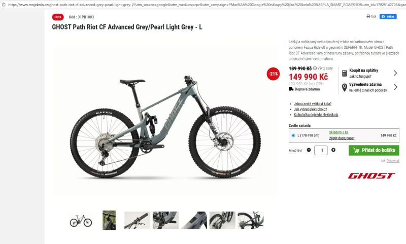
Task: Click the GHOST brand logo
Action: pos(371,176)
